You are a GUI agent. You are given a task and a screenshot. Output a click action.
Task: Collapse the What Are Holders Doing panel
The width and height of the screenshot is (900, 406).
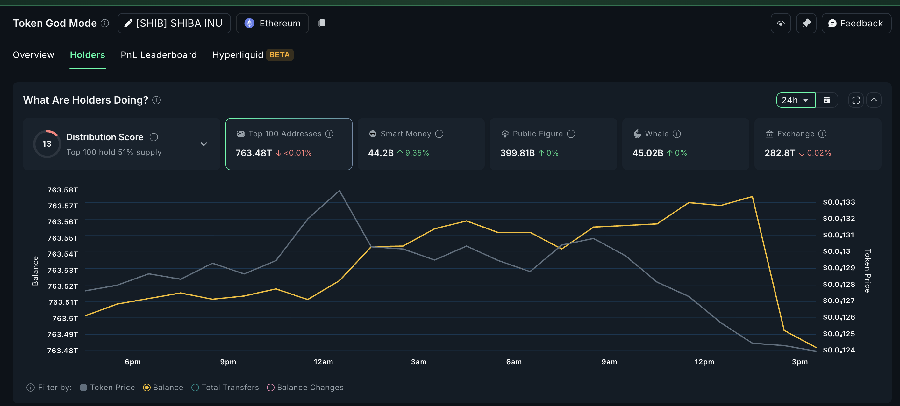coord(874,100)
